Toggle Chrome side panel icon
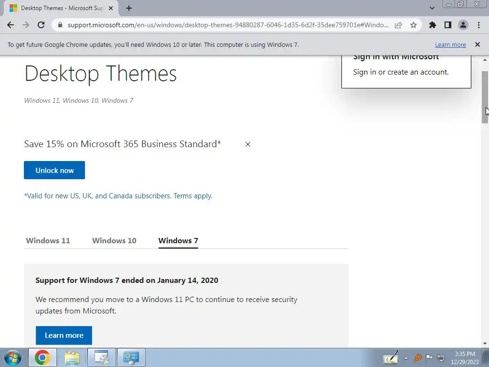 tap(448, 25)
